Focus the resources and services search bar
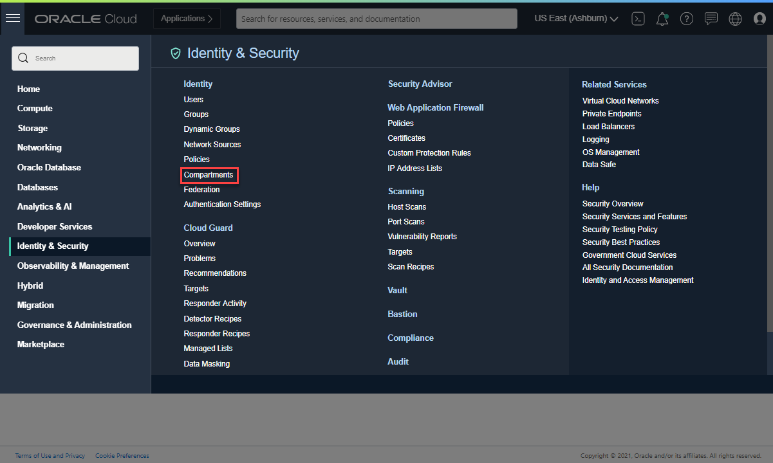The height and width of the screenshot is (463, 773). (x=377, y=19)
